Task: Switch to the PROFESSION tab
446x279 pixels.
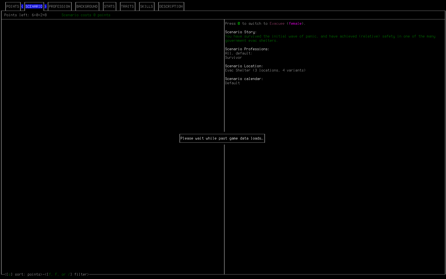Action: click(59, 6)
